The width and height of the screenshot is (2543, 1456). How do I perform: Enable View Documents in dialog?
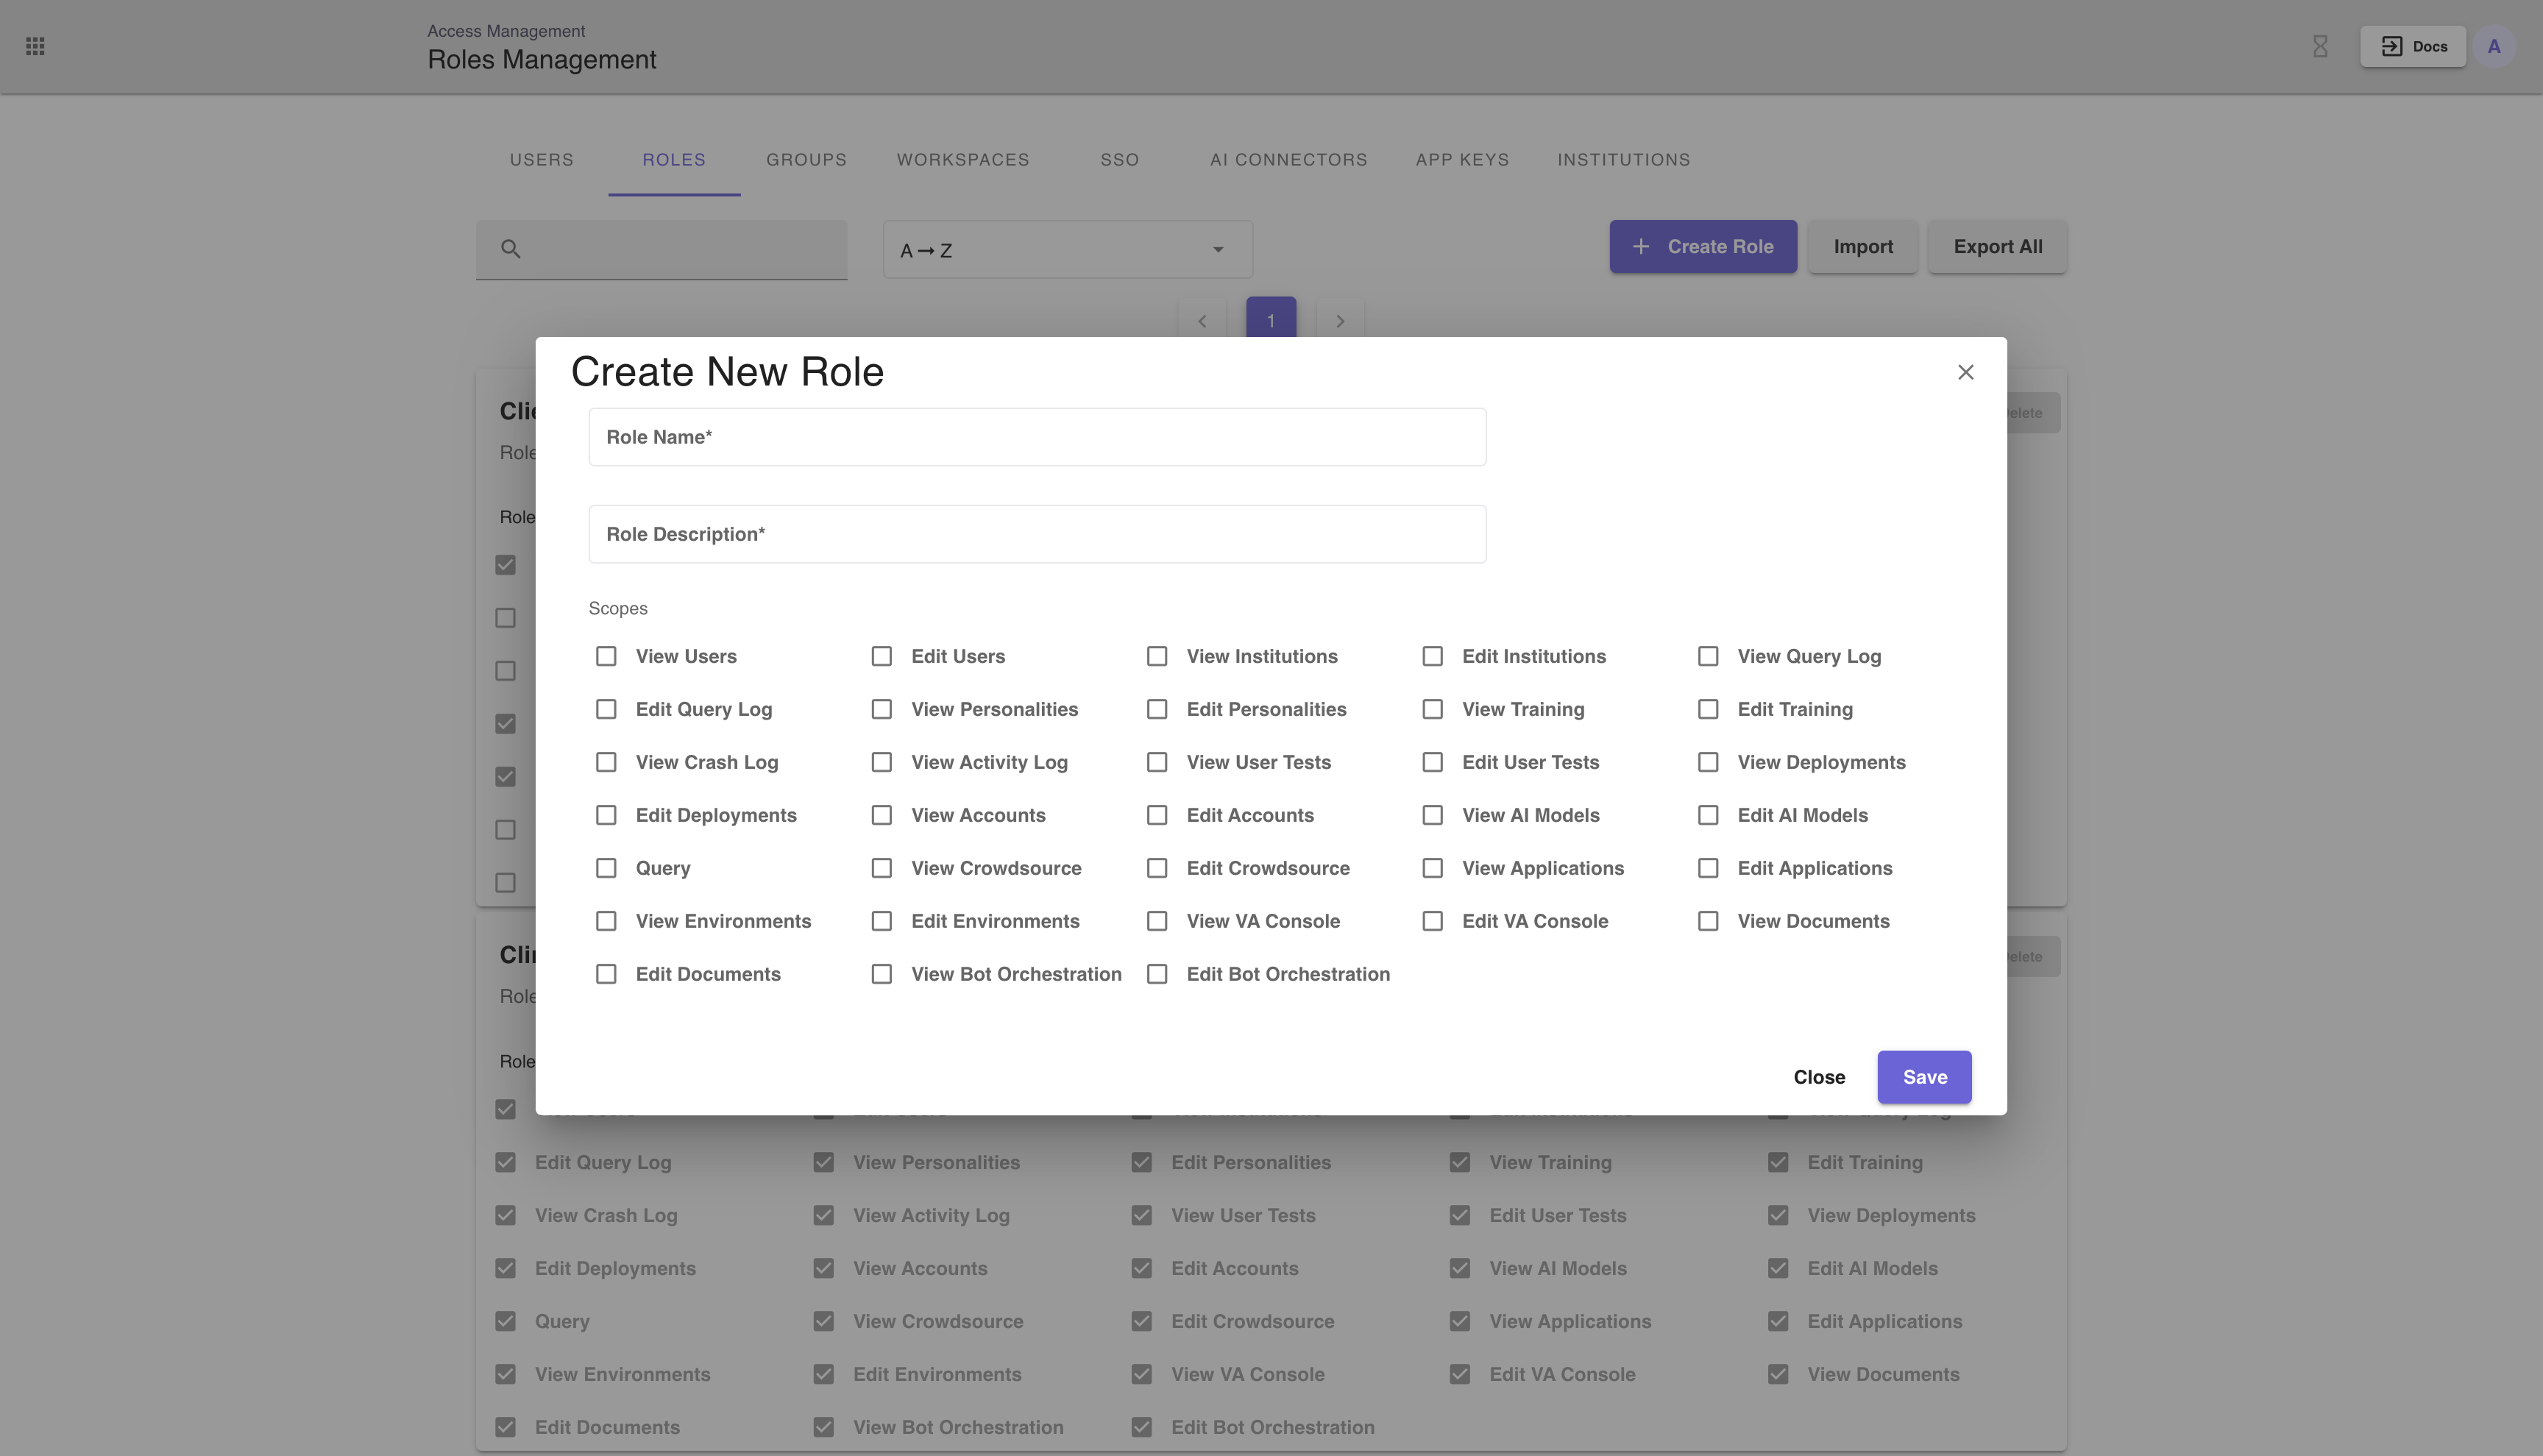click(x=1708, y=921)
